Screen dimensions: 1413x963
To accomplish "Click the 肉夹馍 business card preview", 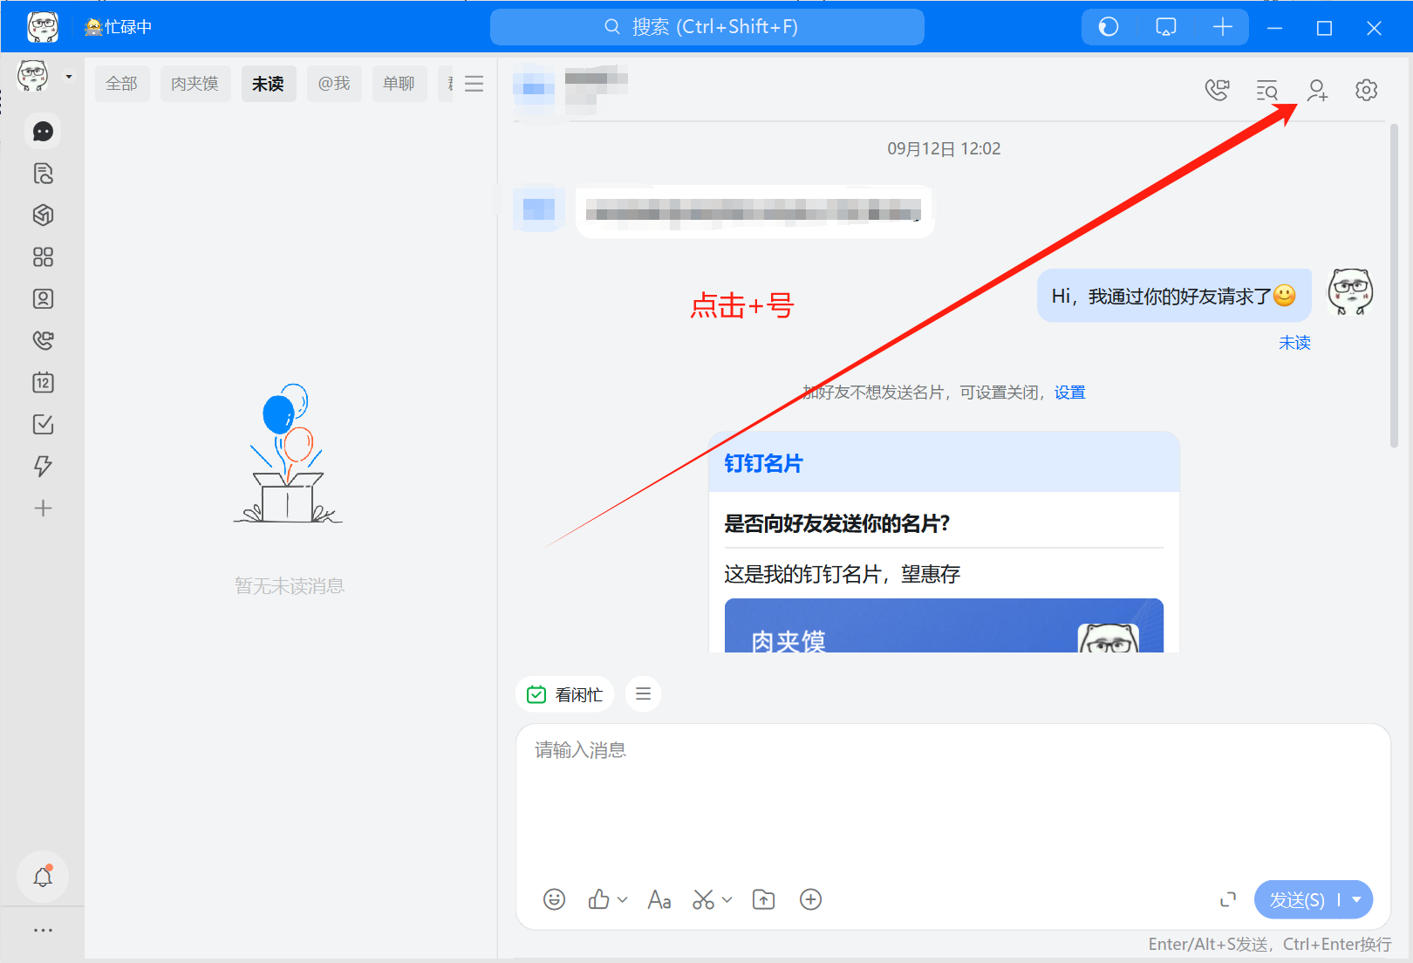I will [x=944, y=625].
